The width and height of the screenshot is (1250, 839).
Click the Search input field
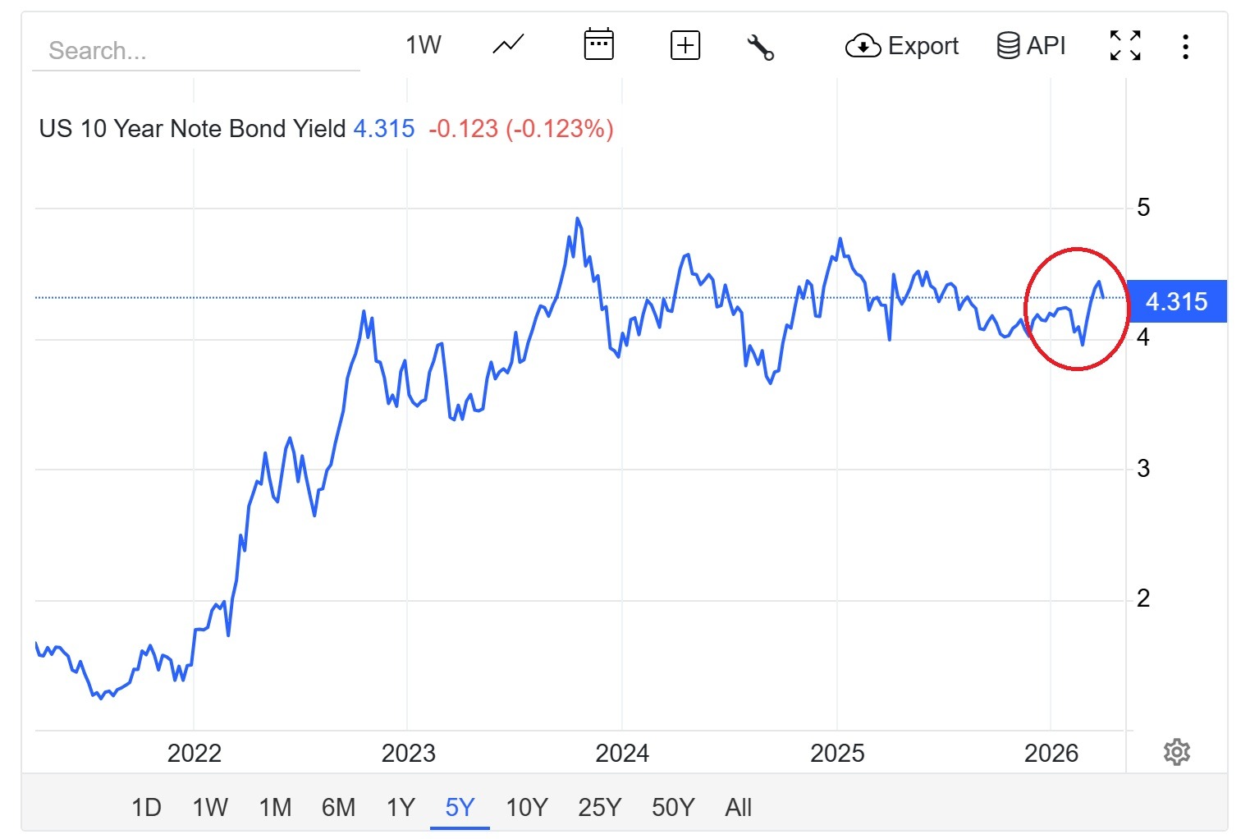(x=195, y=51)
